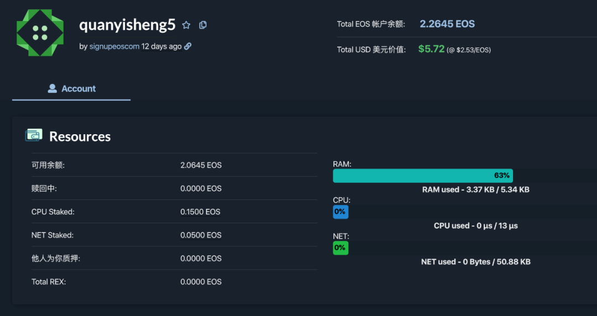This screenshot has height=316, width=597.
Task: Select the CPU Staked 0.1500 EOS value
Action: (x=200, y=212)
